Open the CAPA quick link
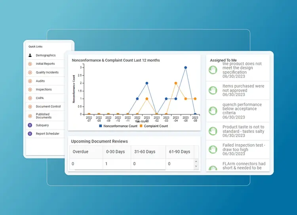Image resolution: width=297 pixels, height=215 pixels. (40, 98)
